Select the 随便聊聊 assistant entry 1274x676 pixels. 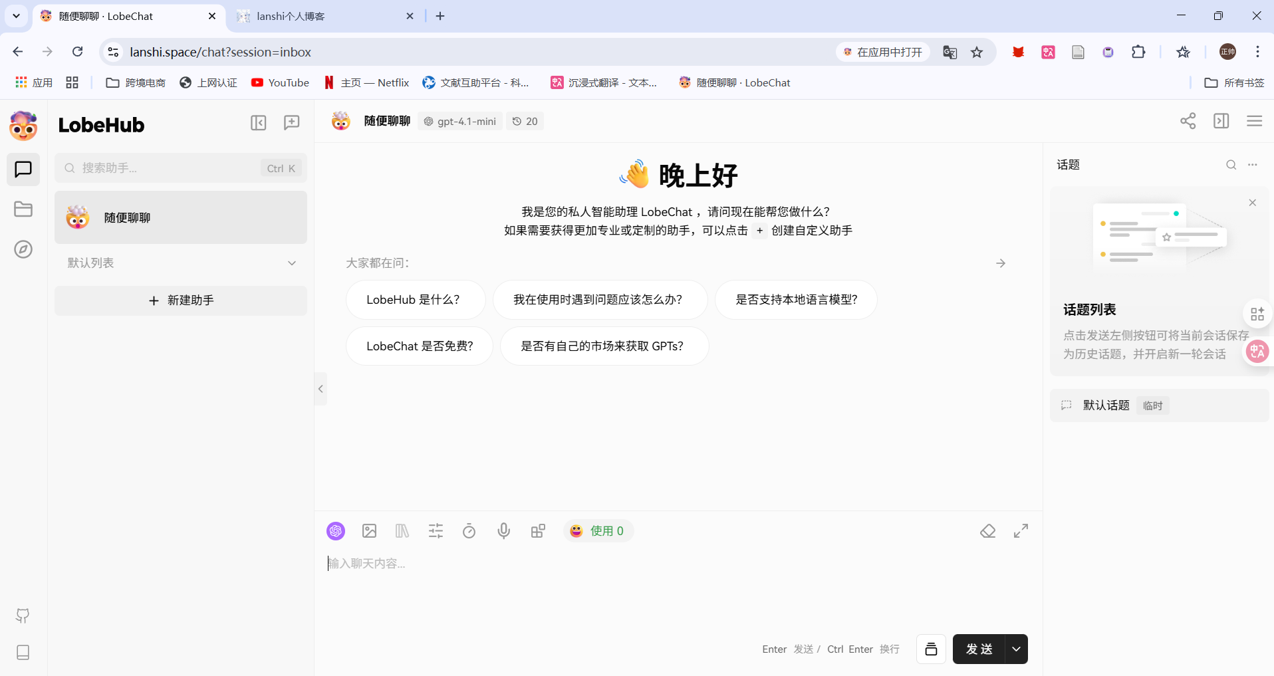coord(181,217)
